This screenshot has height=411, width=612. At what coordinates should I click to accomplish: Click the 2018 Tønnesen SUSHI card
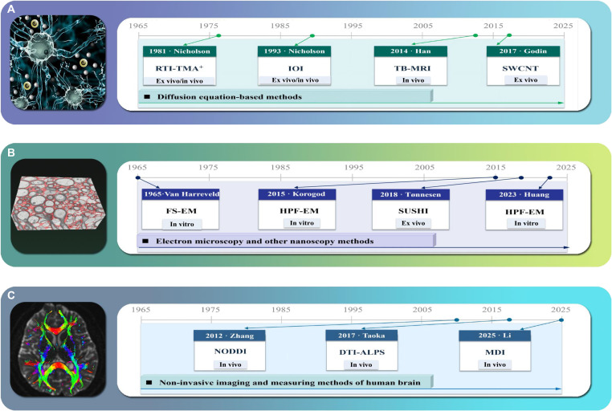click(x=410, y=210)
